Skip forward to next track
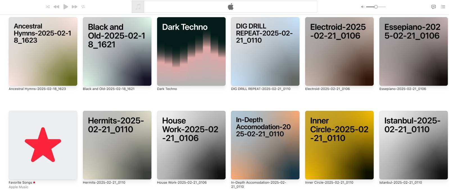 coord(74,7)
